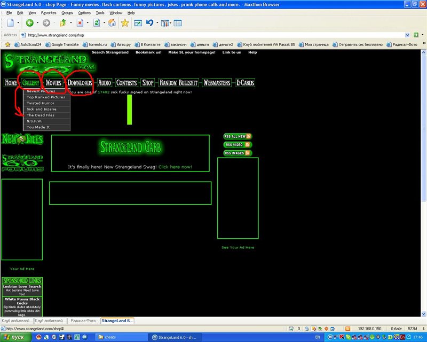The image size is (427, 342).
Task: Click inside the Address URL field
Action: (213, 35)
